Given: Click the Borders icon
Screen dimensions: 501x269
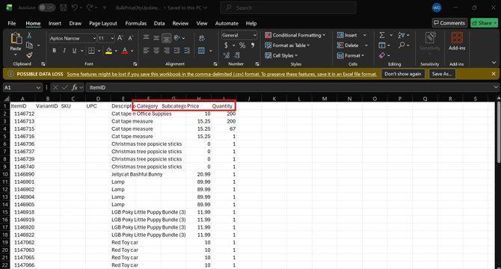Looking at the screenshot, I should point(92,50).
